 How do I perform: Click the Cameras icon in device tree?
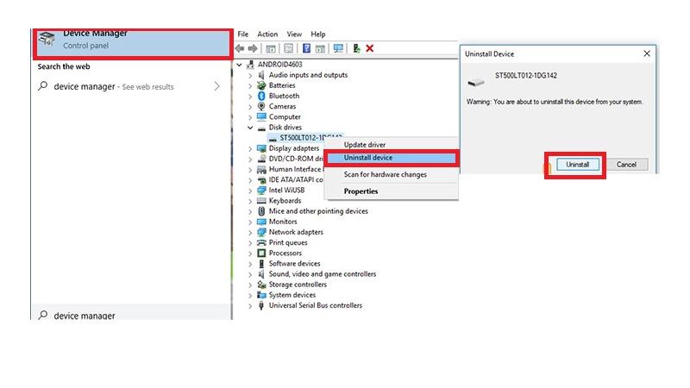[x=261, y=106]
